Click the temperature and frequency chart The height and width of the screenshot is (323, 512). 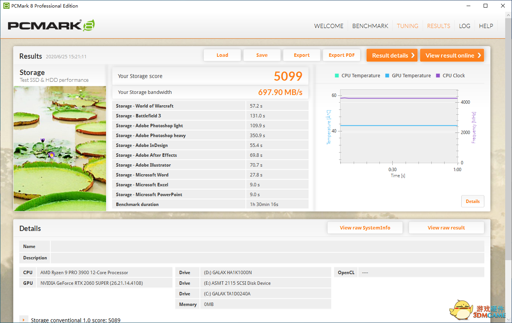click(399, 126)
